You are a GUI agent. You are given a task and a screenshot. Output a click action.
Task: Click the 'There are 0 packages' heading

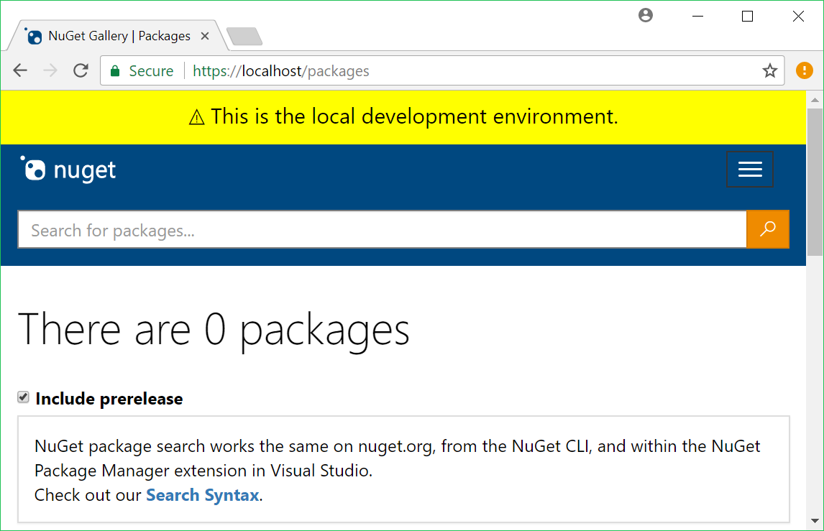pyautogui.click(x=214, y=330)
